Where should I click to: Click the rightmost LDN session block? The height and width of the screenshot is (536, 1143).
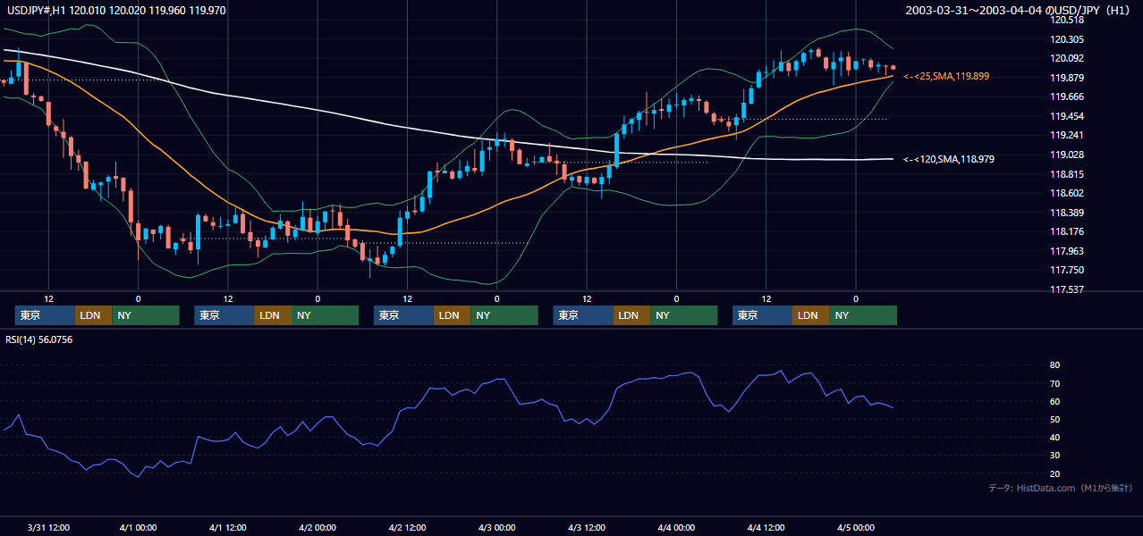coord(810,315)
